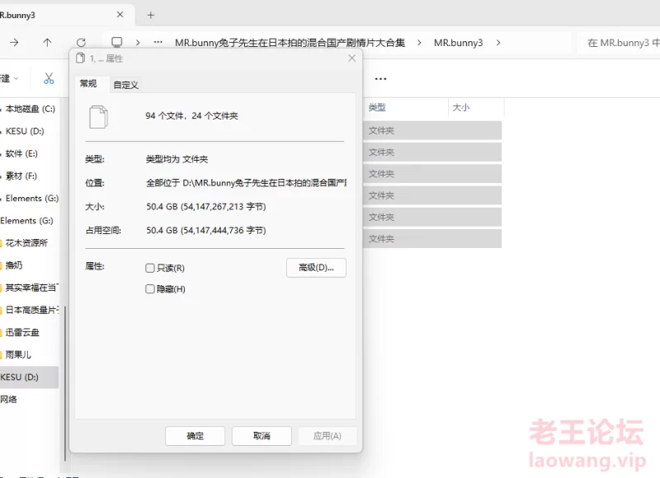Toggle the Hidden (隐藏) checkbox

[150, 288]
